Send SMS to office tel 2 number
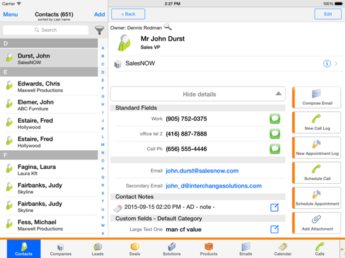 [x=275, y=134]
